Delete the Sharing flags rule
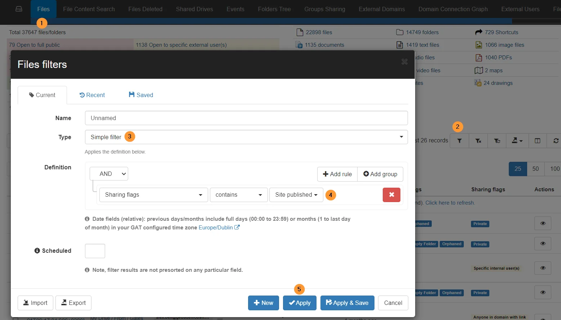 [x=391, y=195]
